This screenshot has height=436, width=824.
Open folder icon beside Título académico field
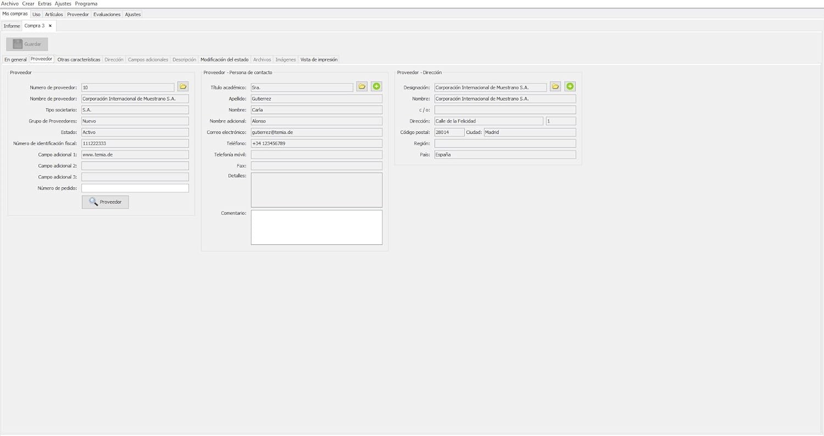coord(362,87)
